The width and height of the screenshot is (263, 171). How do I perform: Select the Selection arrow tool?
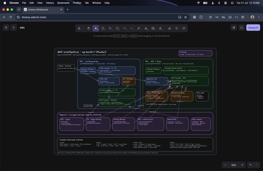(96, 28)
